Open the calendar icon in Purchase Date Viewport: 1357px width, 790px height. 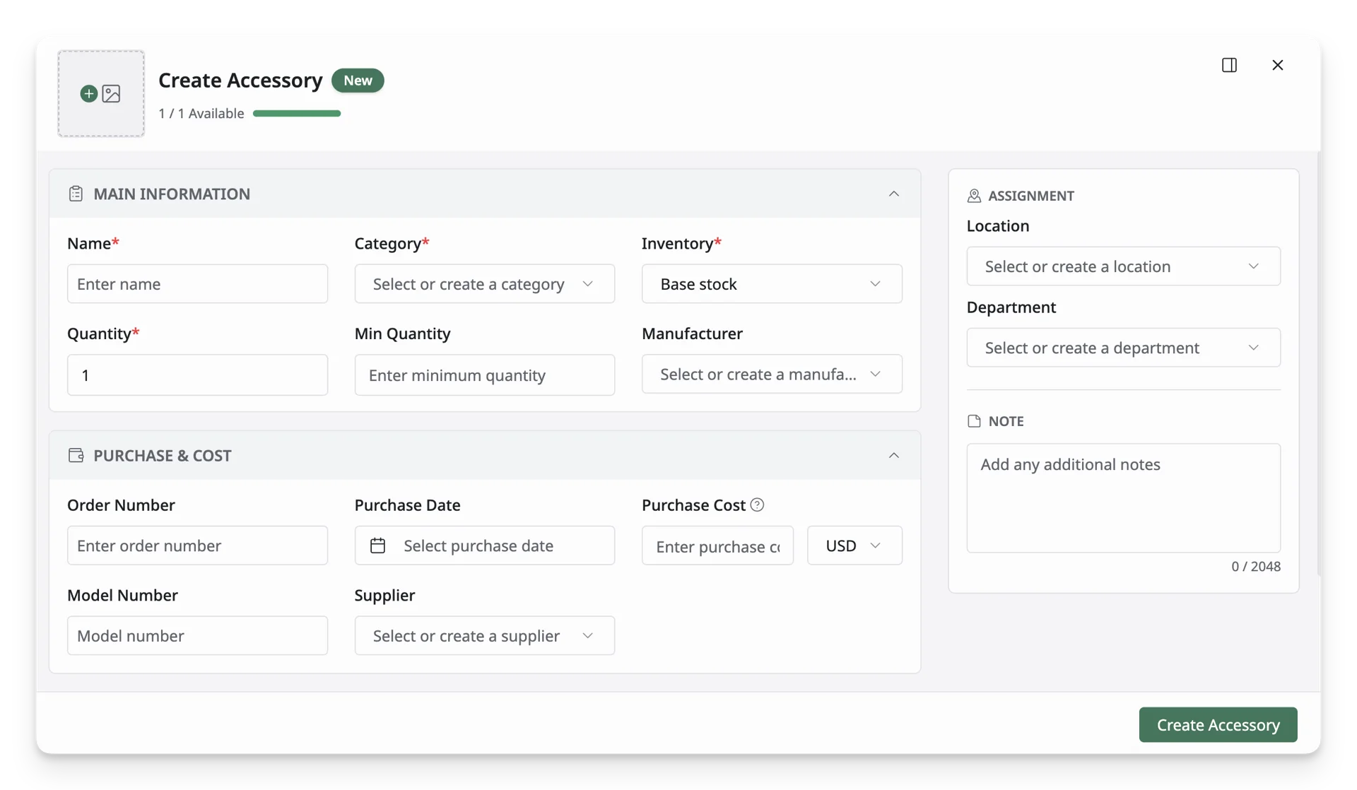tap(377, 546)
